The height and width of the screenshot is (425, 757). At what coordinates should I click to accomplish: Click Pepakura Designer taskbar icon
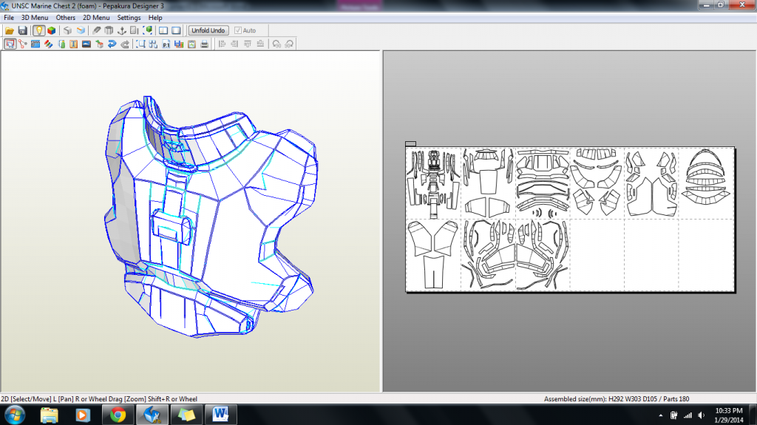152,415
